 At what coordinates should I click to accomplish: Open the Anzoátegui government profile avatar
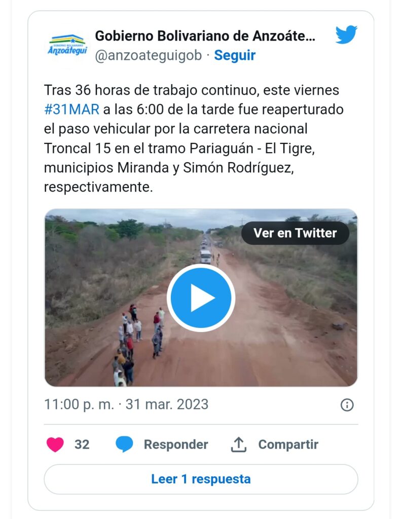(x=67, y=46)
